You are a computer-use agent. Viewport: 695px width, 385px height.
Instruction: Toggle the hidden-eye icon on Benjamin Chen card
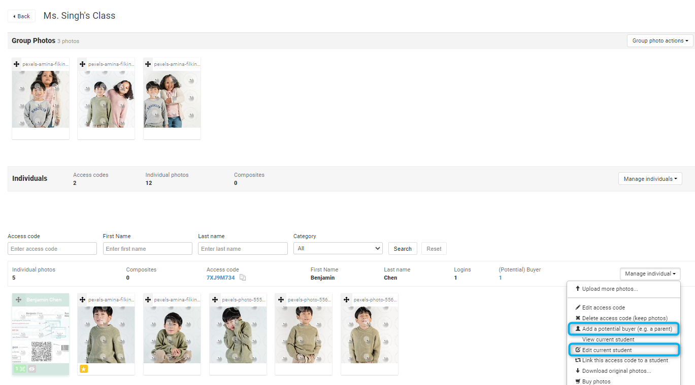(31, 369)
